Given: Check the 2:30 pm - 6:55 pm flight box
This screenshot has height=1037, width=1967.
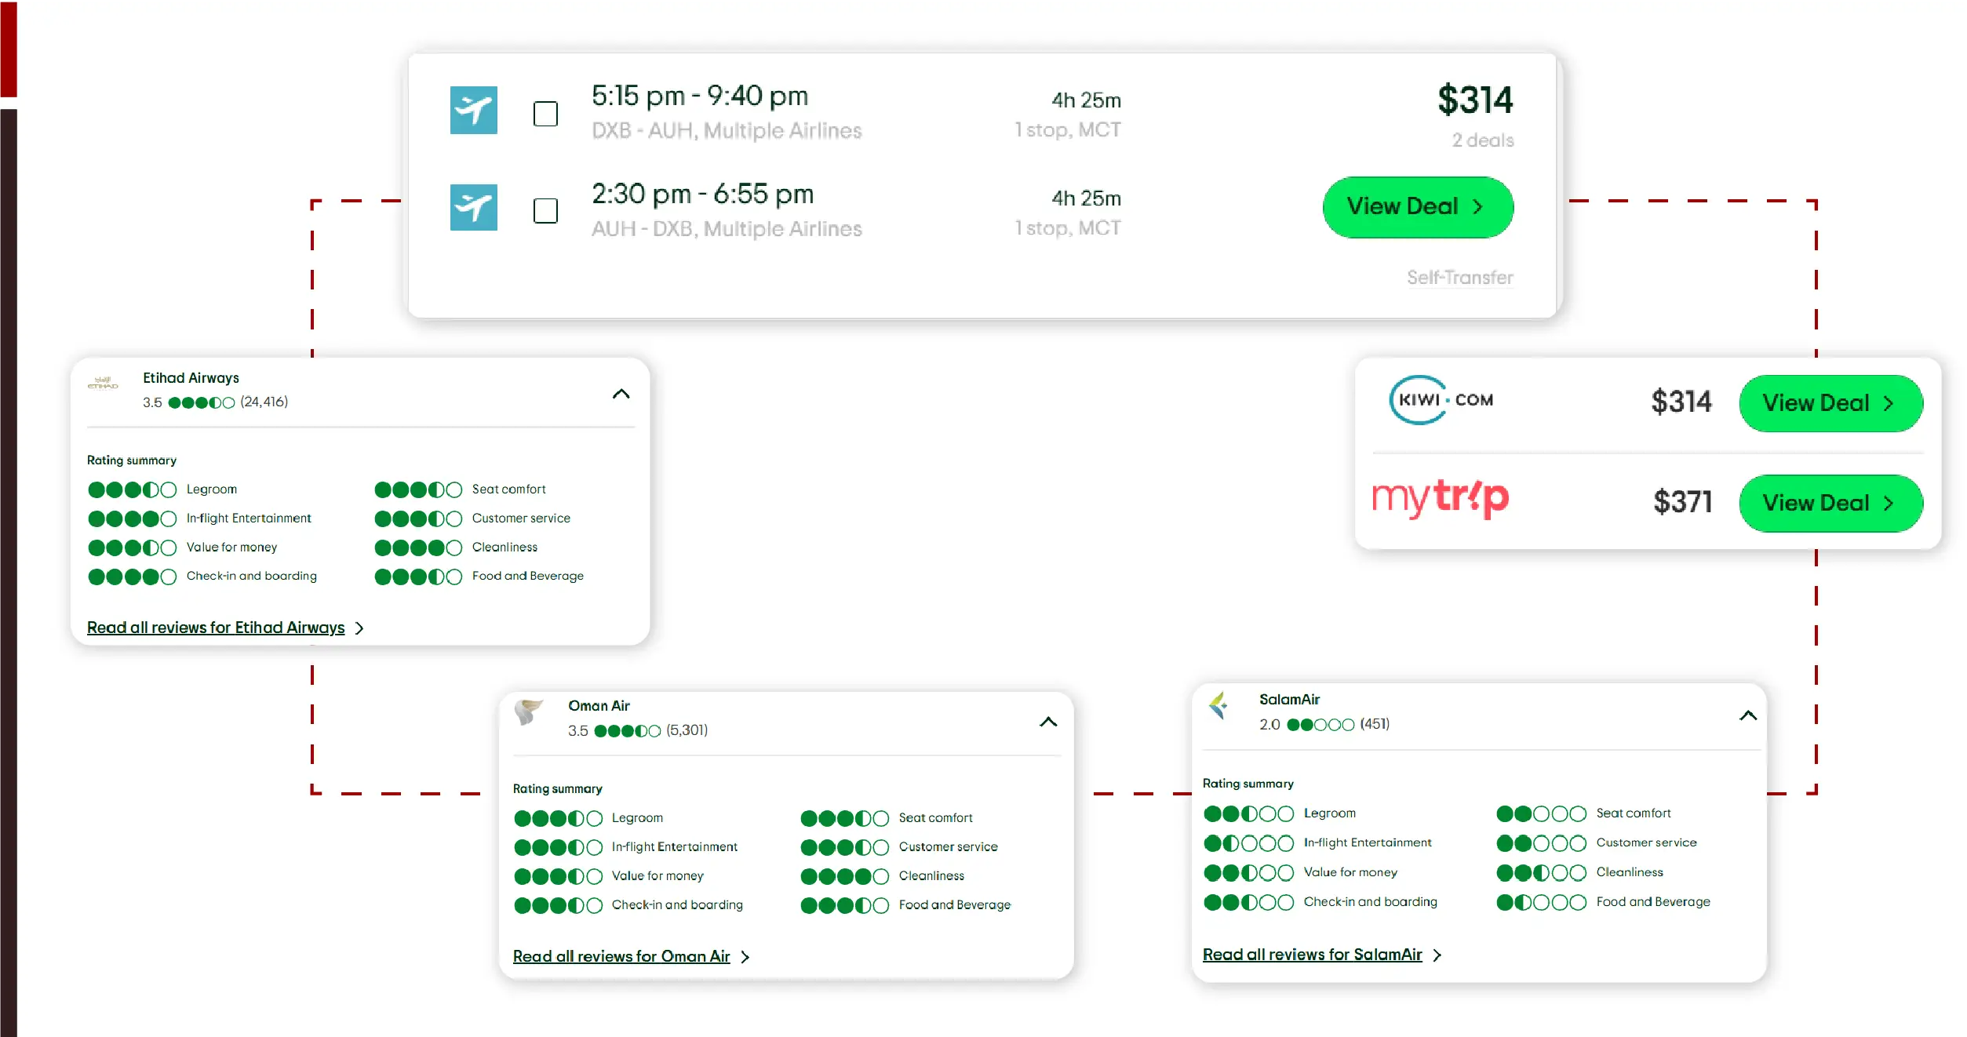Looking at the screenshot, I should (x=545, y=210).
